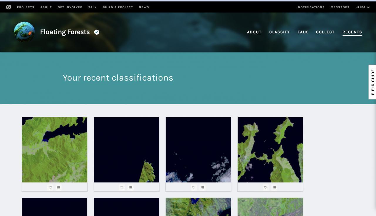Go to the Collect tab
Screen dimensions: 376x216
(325, 32)
